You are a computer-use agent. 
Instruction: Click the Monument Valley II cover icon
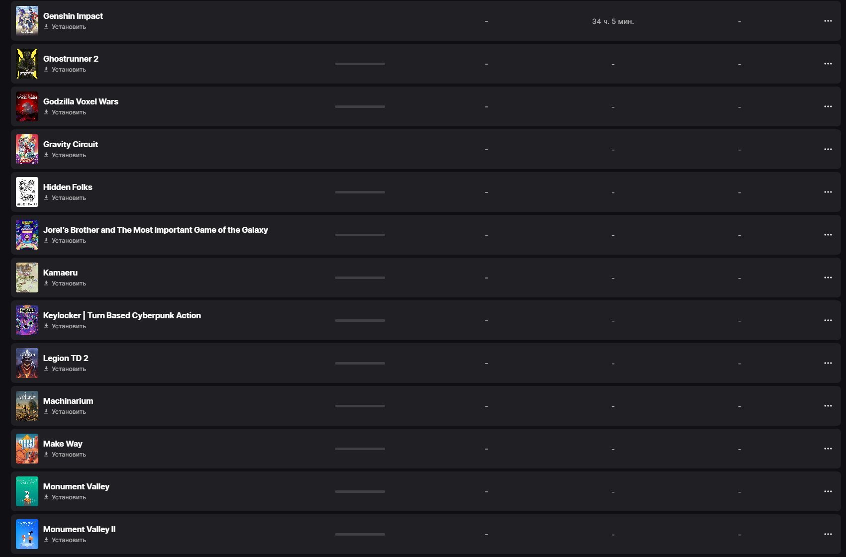tap(27, 534)
